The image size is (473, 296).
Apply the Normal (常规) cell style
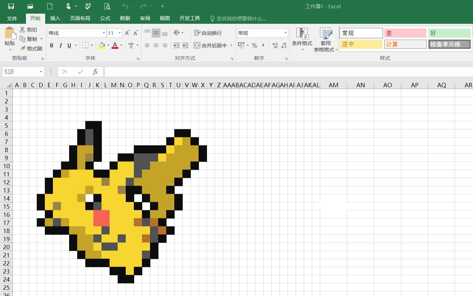pyautogui.click(x=361, y=33)
